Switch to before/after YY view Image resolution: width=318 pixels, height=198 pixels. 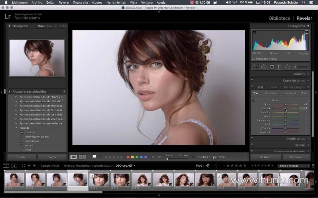tap(82, 157)
